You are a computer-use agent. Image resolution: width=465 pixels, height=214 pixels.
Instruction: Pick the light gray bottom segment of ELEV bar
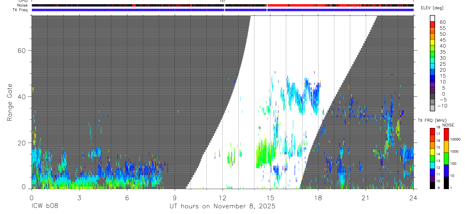point(432,108)
